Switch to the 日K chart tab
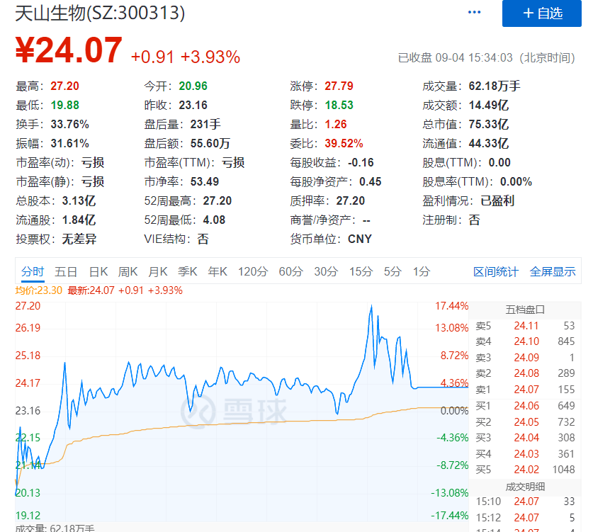Image resolution: width=593 pixels, height=532 pixels. 98,271
